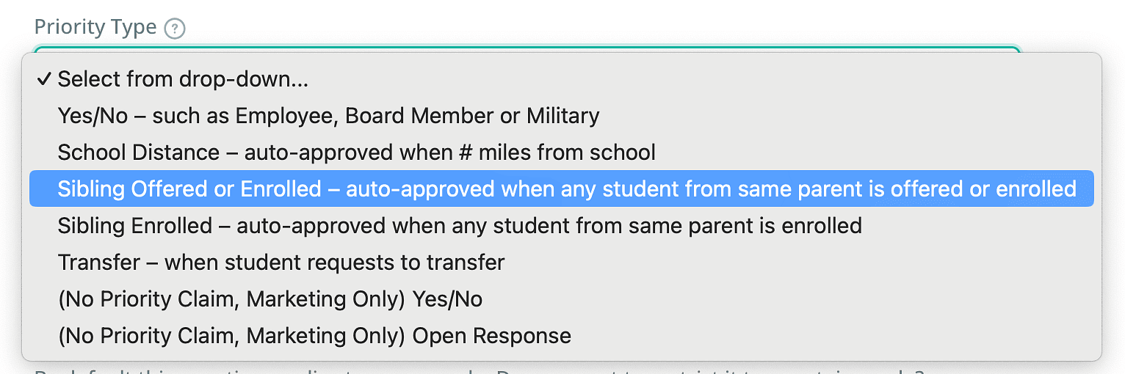Set priority to miles-from-school auto-approval

point(356,153)
